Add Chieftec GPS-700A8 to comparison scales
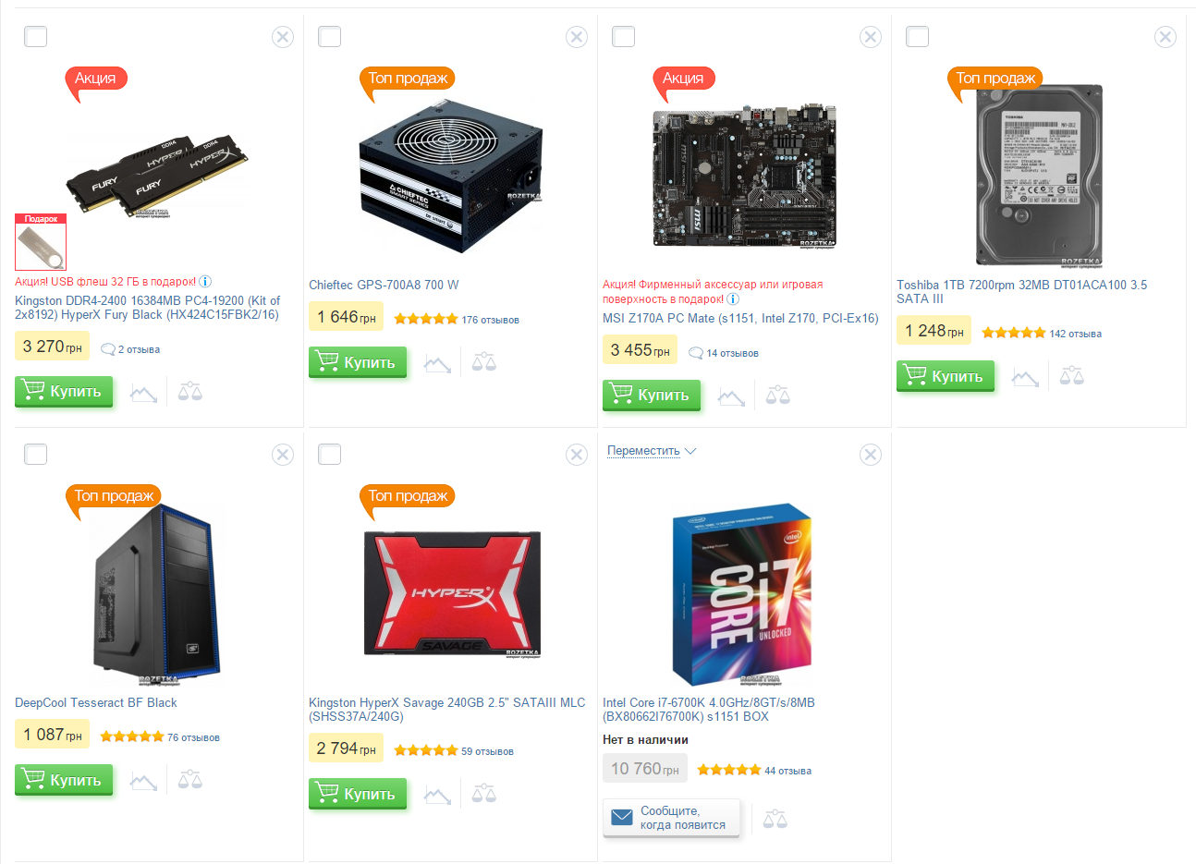Image resolution: width=1196 pixels, height=864 pixels. [484, 362]
